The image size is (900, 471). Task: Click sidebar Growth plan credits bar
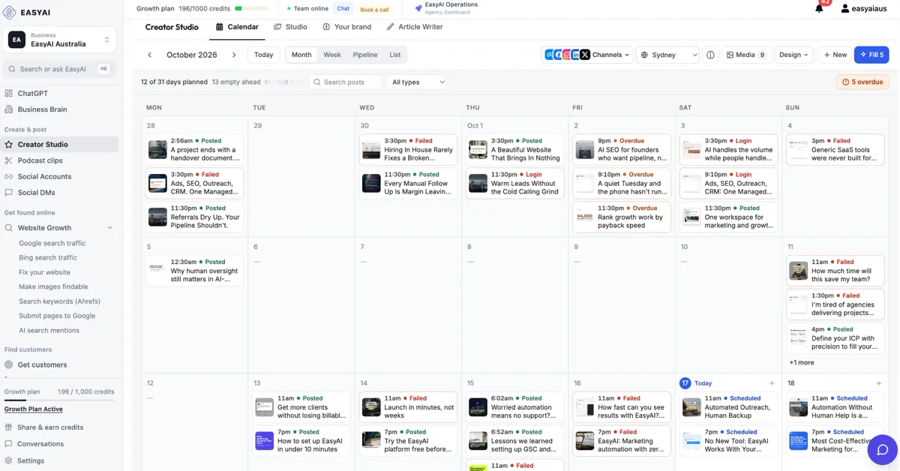59,400
